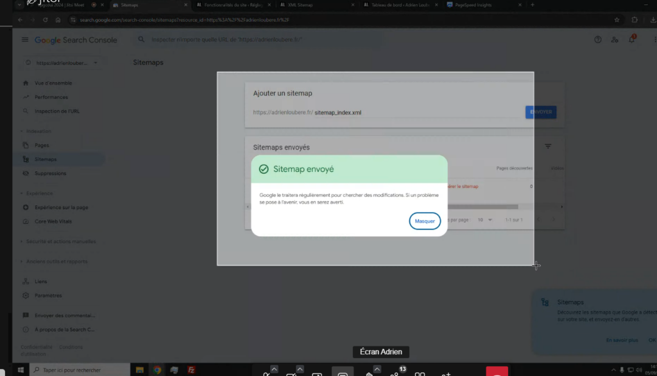This screenshot has width=657, height=376.
Task: Open the help question mark icon
Action: click(x=598, y=40)
